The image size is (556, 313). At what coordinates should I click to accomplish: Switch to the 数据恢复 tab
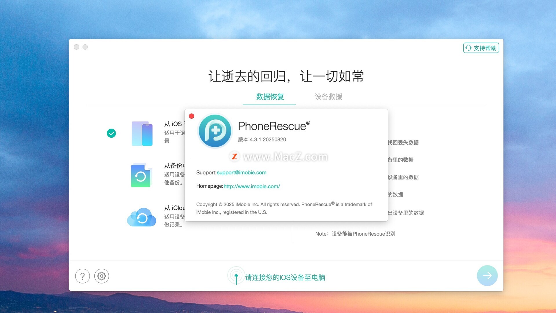click(x=270, y=97)
